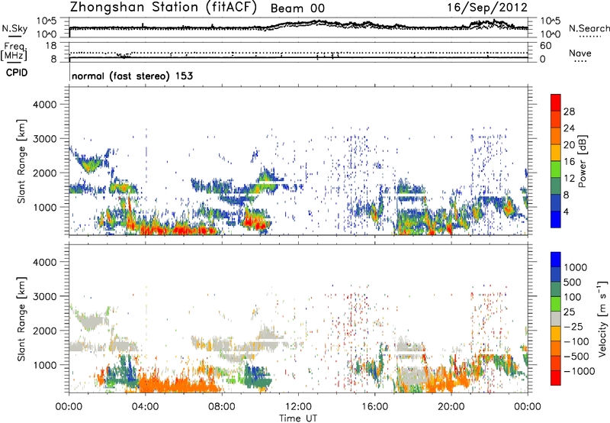Click the "N.Search" legend label
The height and width of the screenshot is (423, 610).
click(x=589, y=28)
